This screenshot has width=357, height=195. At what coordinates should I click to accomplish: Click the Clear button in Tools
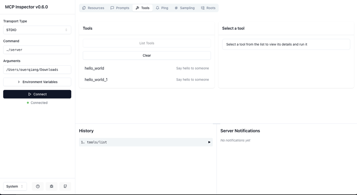[147, 55]
